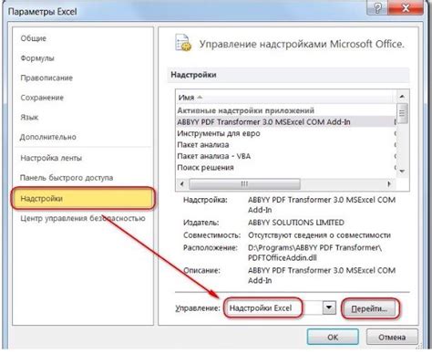Click the Перейти... button
The height and width of the screenshot is (354, 432).
369,308
